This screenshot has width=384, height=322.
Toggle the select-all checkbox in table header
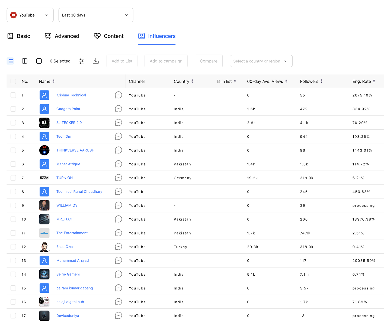click(x=13, y=81)
